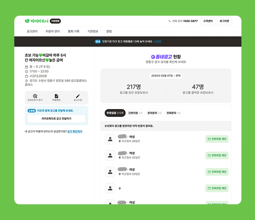Screen dimensions: 255x220
Task: Click location pin beside 최근접속 42일전
Action: pyautogui.click(x=120, y=158)
